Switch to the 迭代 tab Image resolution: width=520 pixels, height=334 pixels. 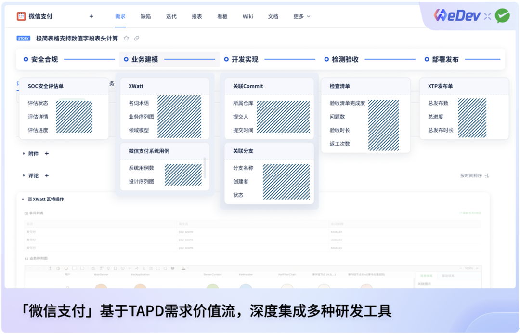click(x=171, y=16)
